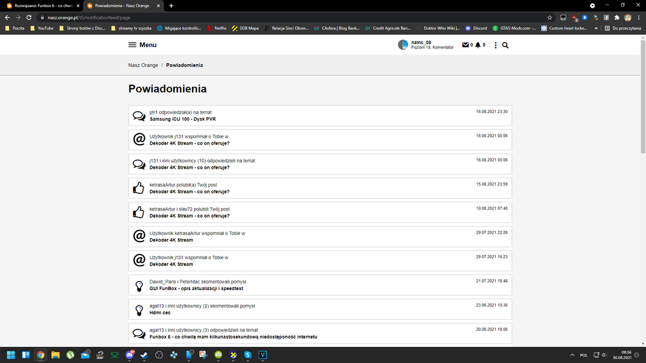Viewport: 646px width, 363px height.
Task: Open GUI FunBox - opis aktualizacji i speedtest
Action: pos(196,289)
